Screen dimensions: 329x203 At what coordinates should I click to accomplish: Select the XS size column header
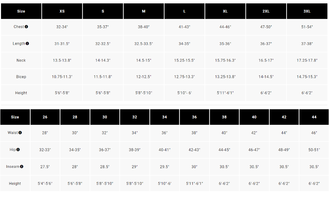click(x=62, y=11)
